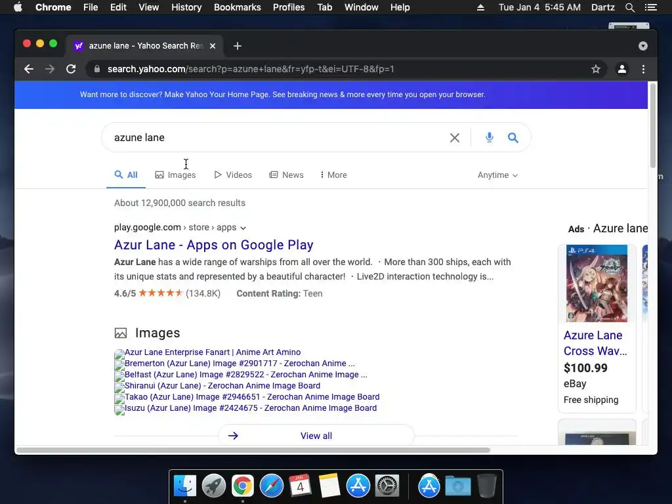This screenshot has width=672, height=504.
Task: Submit search with magnifier button
Action: pos(513,138)
